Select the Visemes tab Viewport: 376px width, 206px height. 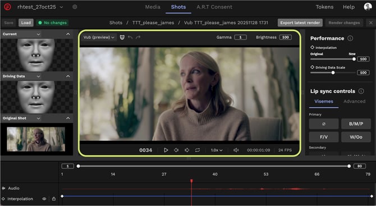(324, 101)
